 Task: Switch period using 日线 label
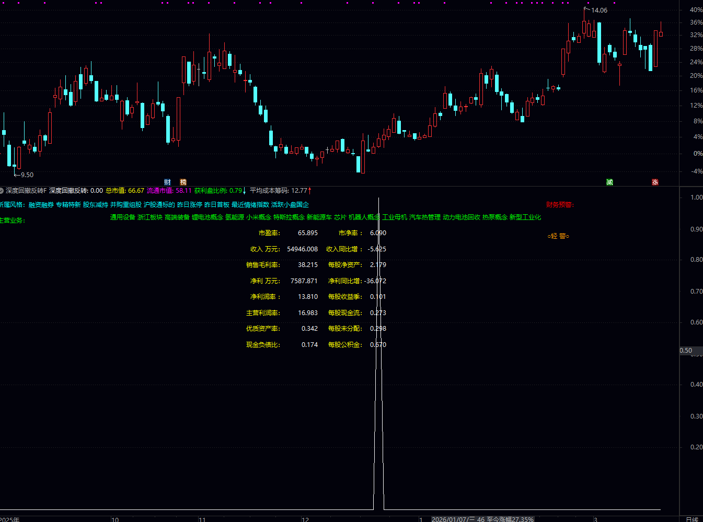click(x=692, y=519)
